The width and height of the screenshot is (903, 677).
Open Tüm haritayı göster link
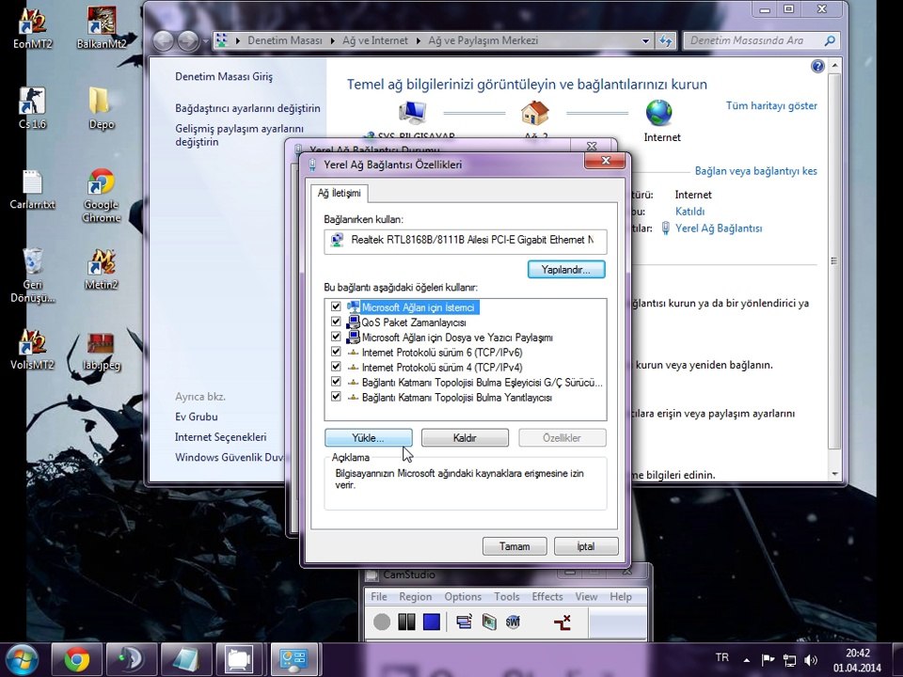coord(771,106)
